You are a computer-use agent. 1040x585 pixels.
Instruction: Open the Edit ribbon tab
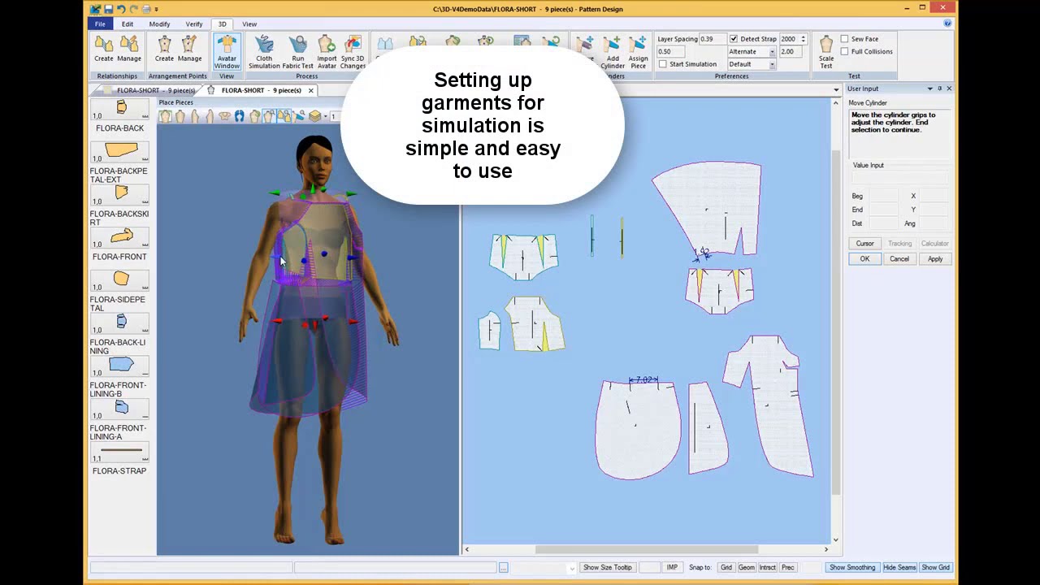pyautogui.click(x=128, y=24)
